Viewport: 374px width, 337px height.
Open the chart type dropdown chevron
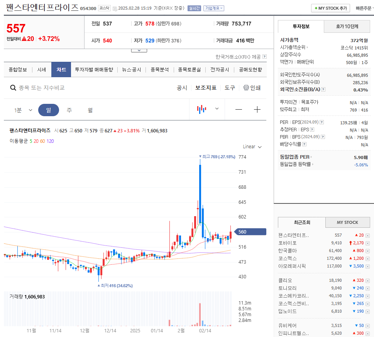pyautogui.click(x=217, y=110)
